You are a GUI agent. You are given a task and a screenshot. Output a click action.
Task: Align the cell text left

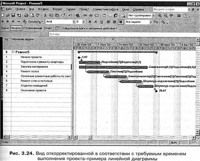pos(109,22)
